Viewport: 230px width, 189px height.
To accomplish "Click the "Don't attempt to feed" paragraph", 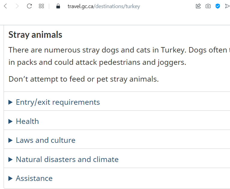I will pos(84,79).
